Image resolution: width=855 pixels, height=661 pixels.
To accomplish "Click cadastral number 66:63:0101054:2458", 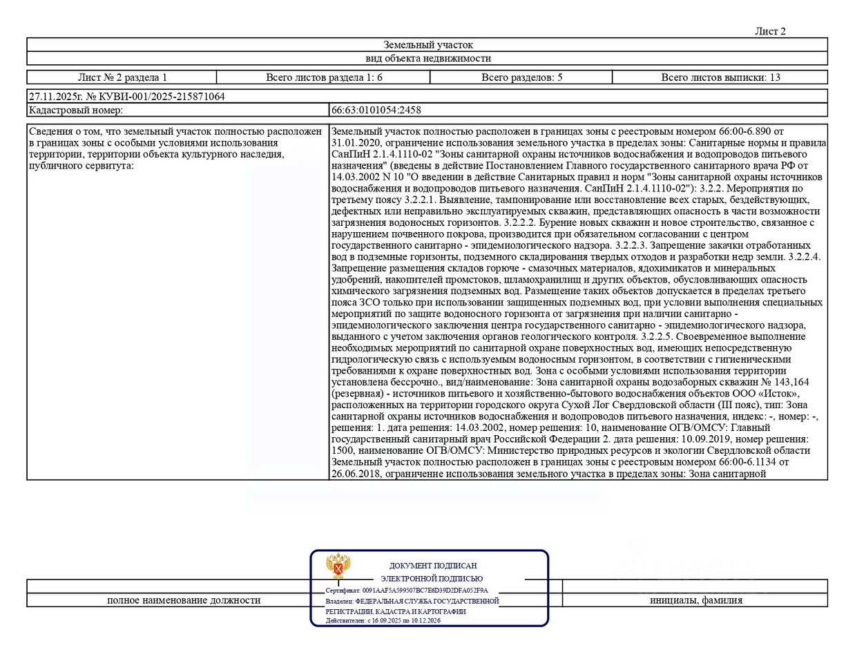I will point(376,110).
